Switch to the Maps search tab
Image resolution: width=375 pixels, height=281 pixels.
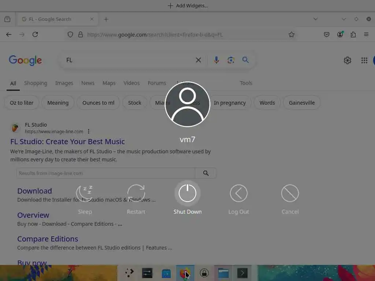[109, 83]
